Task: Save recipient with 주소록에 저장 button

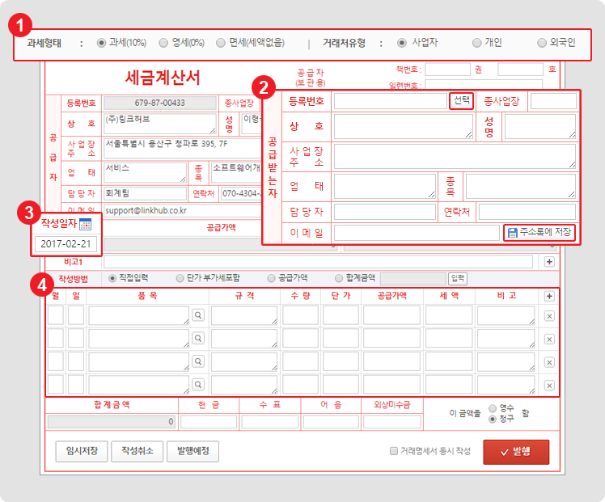Action: [539, 233]
